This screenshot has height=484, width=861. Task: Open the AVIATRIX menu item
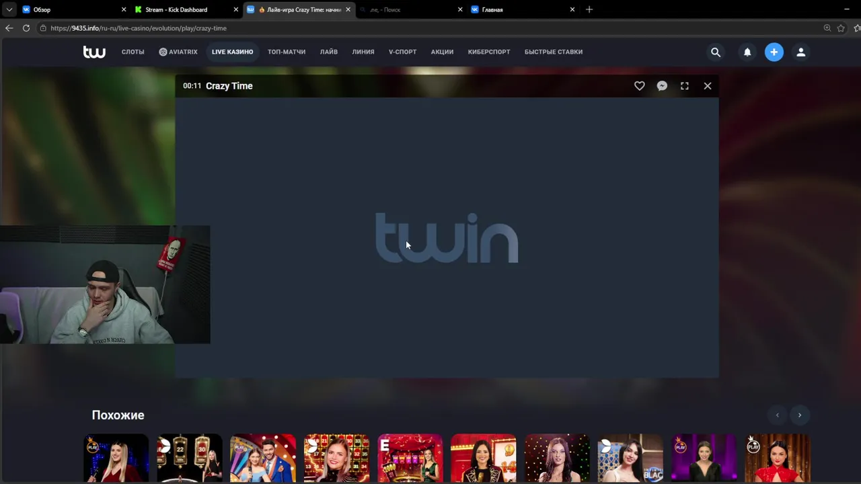point(178,52)
